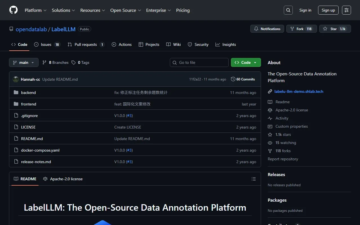Image resolution: width=360 pixels, height=225 pixels.
Task: Open the Pull requests tab
Action: pos(85,44)
